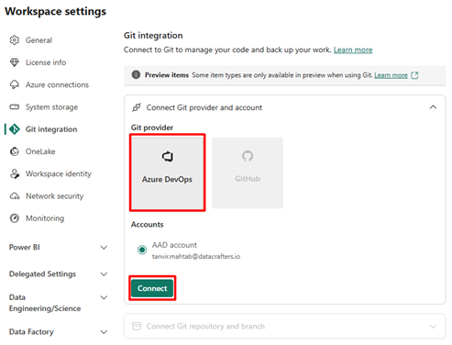Select the Git integration menu item

(51, 129)
